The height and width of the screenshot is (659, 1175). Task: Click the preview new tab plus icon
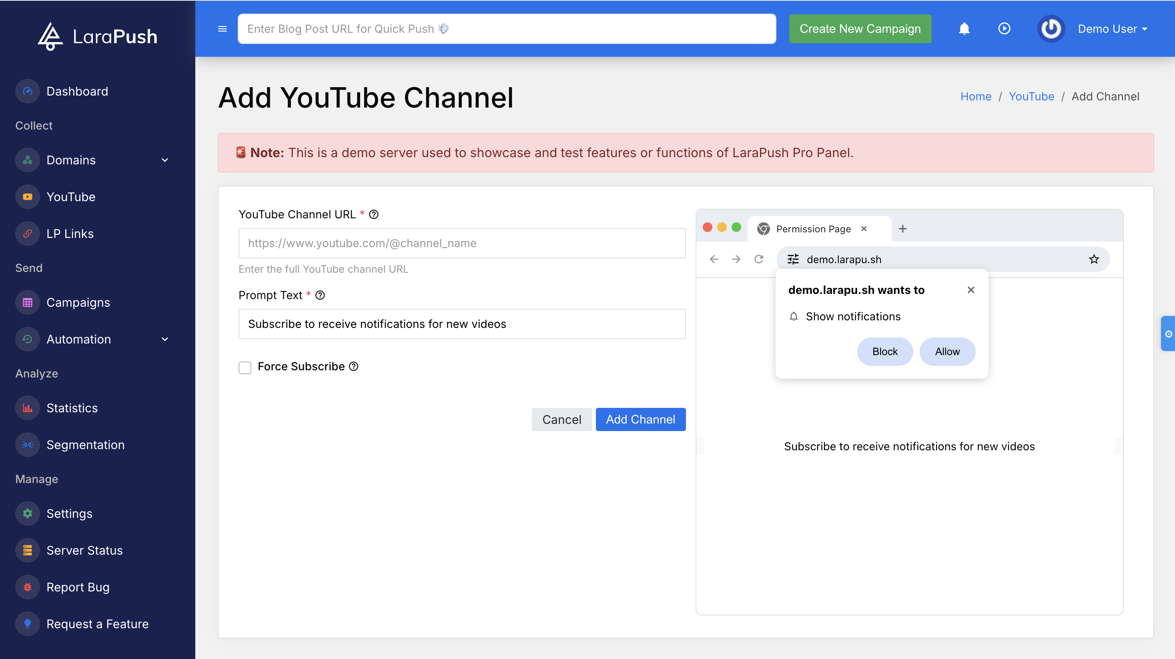(902, 229)
